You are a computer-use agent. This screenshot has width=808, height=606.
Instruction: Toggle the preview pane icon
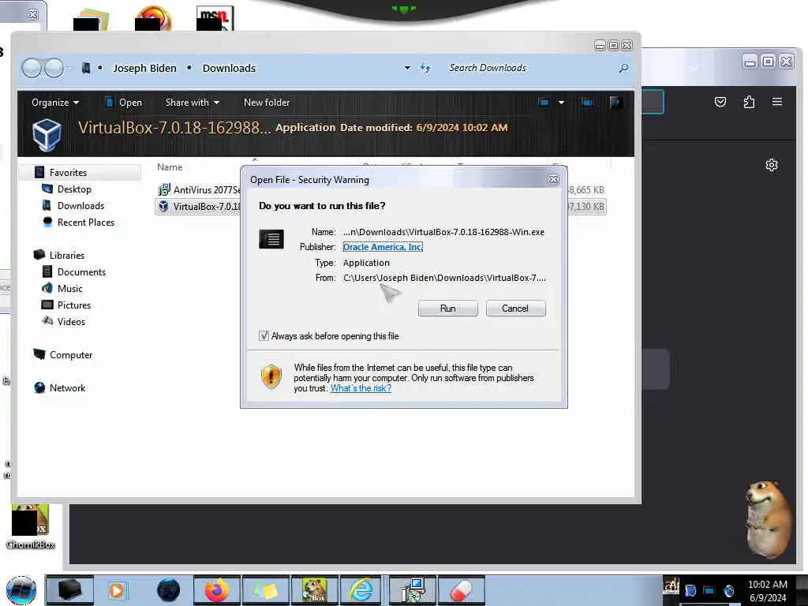pyautogui.click(x=587, y=103)
